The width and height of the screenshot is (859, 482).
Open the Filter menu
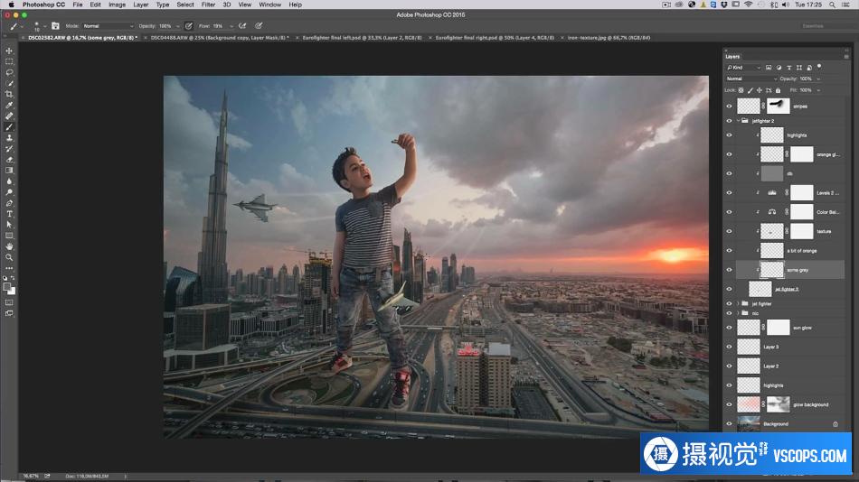point(208,5)
